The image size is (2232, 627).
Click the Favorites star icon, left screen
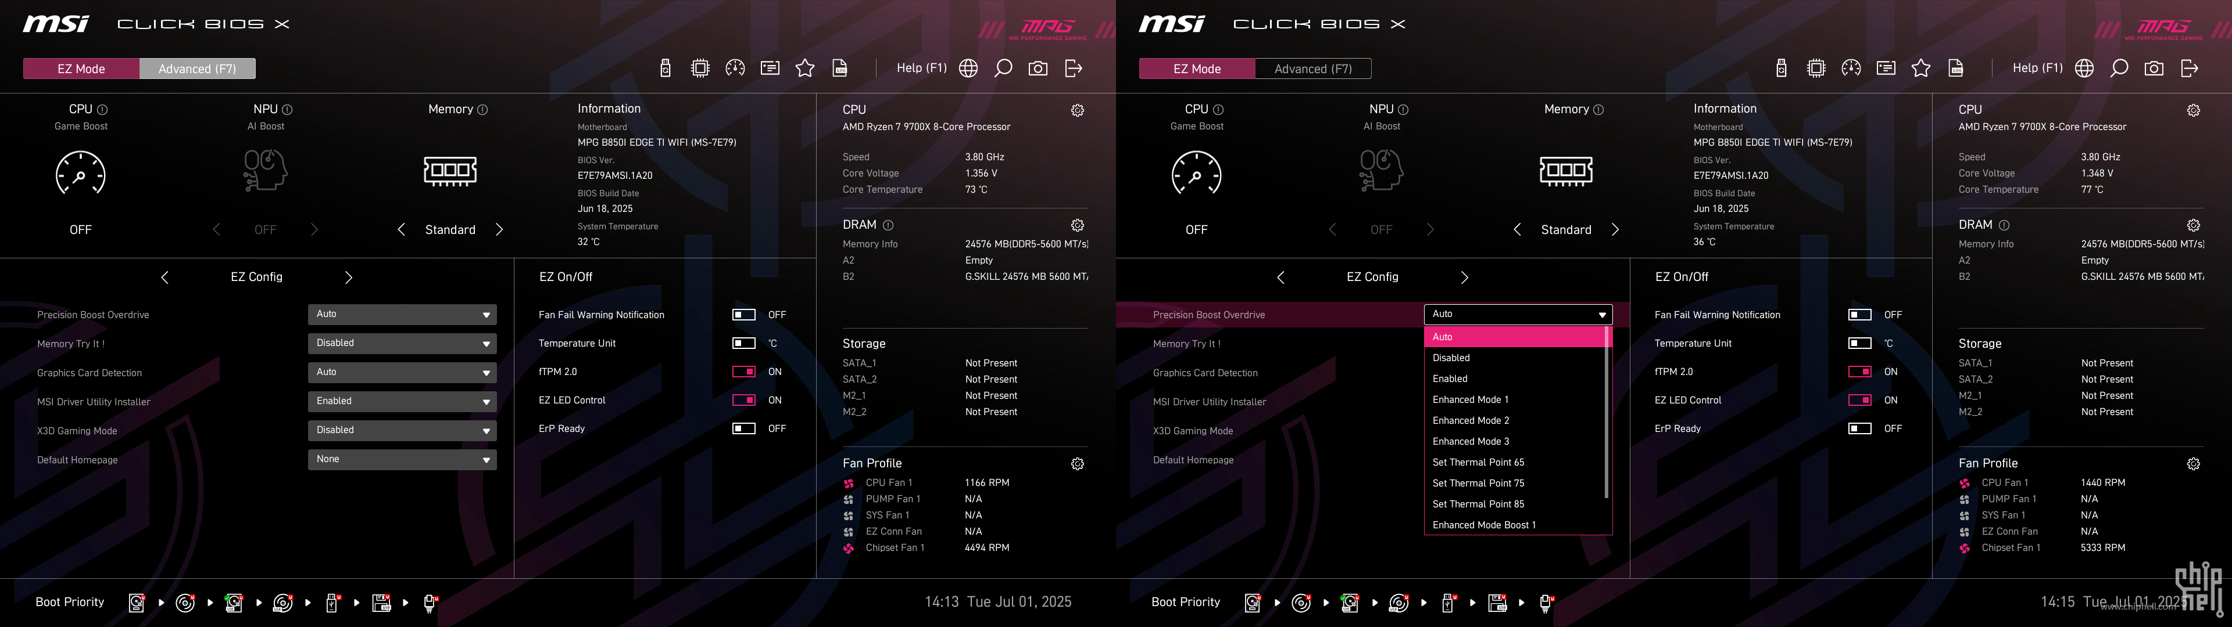805,69
